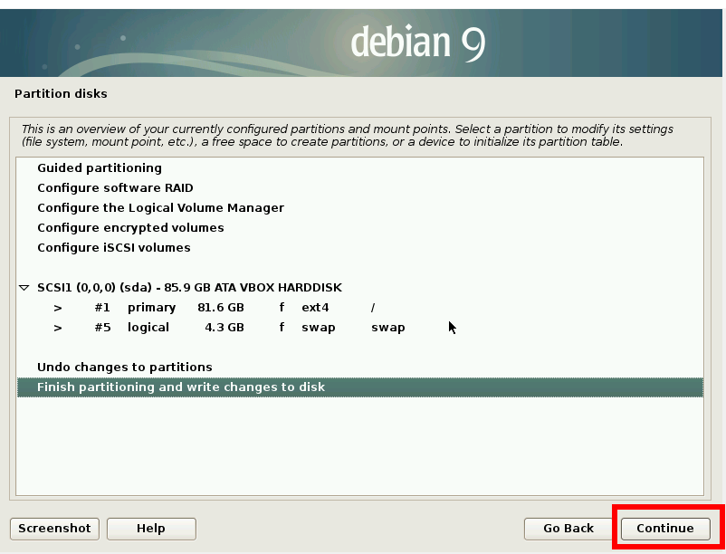Viewport: 726px width, 554px height.
Task: Select the SCSI1 (0,0,0) (sda) disk row
Action: click(x=360, y=288)
